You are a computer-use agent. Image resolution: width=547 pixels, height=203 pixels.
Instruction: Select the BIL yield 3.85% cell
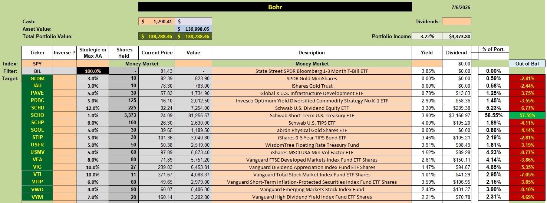(427, 71)
